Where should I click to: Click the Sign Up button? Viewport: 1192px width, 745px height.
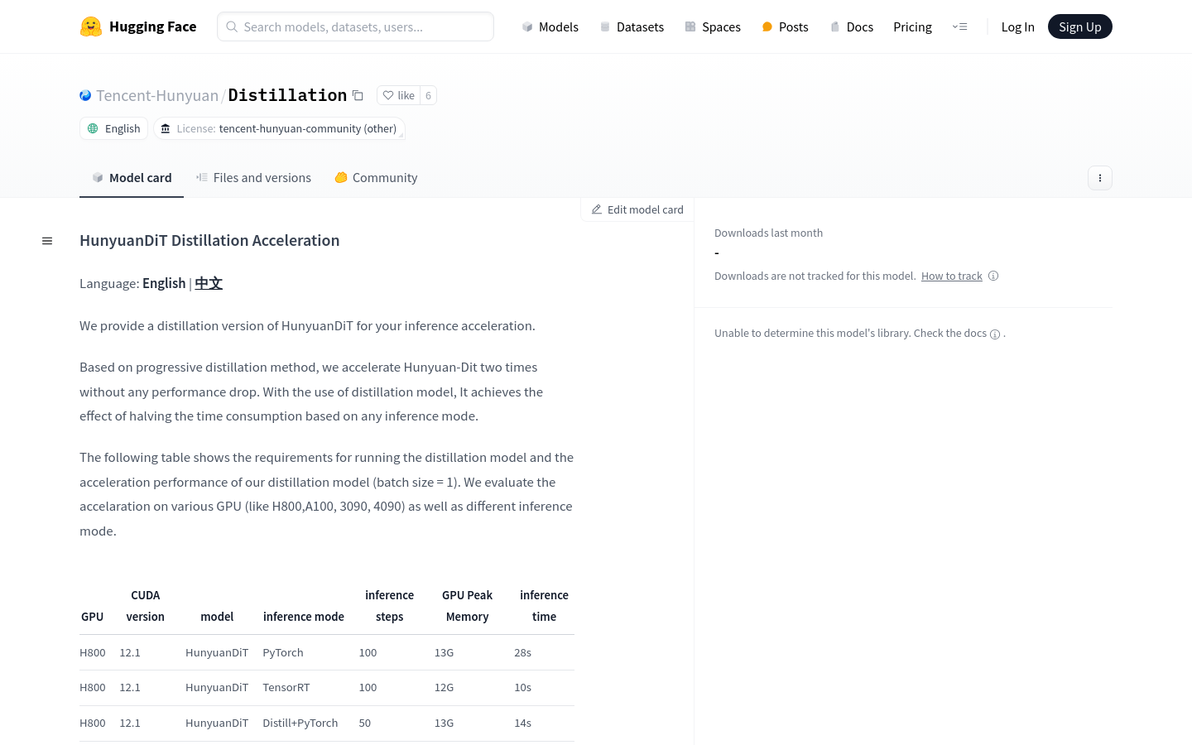1079,26
